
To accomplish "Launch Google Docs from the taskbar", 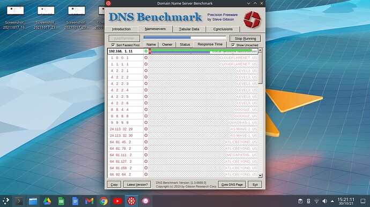I will (75, 201).
